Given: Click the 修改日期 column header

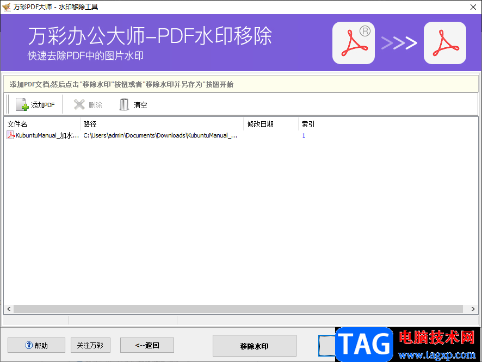Looking at the screenshot, I should 271,124.
